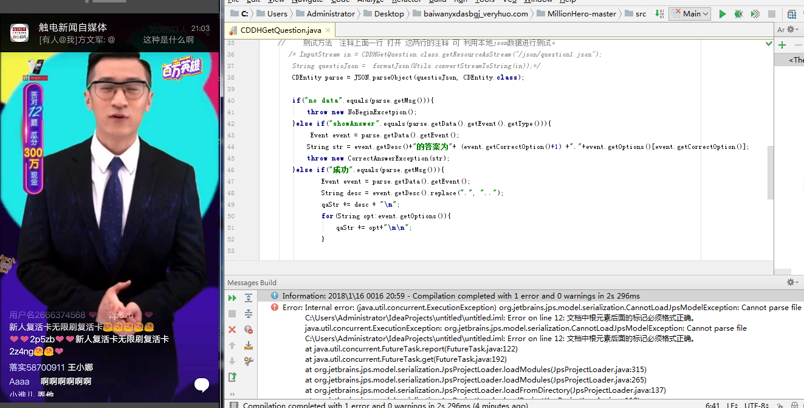This screenshot has width=804, height=408.
Task: Click Stop square in Messages panel
Action: 232,314
